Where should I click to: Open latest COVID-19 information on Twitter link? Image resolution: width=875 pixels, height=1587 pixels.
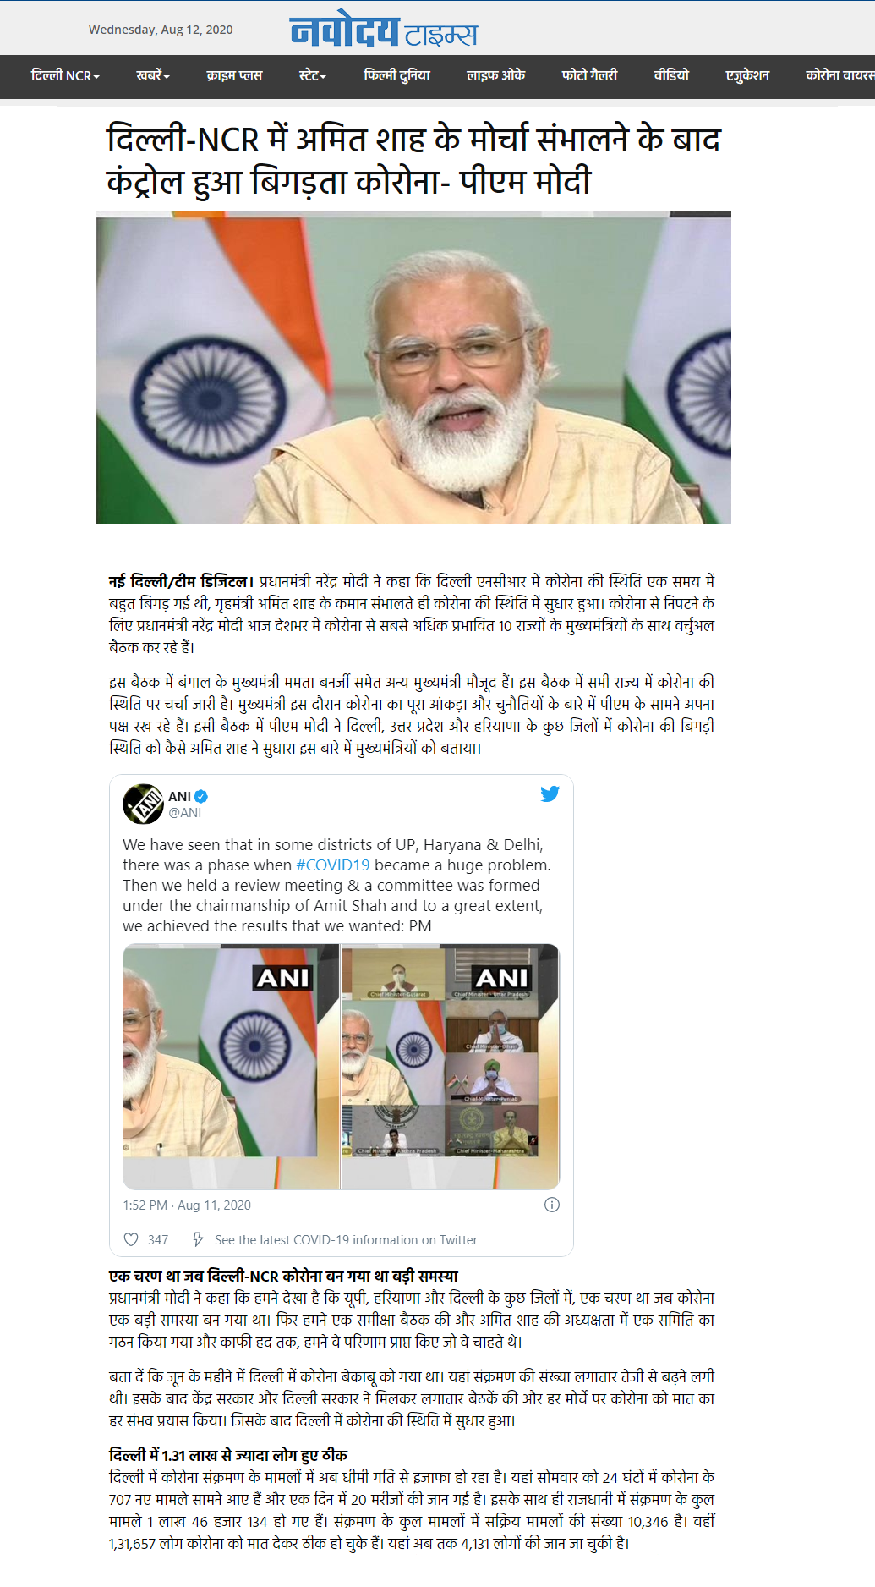pos(346,1239)
